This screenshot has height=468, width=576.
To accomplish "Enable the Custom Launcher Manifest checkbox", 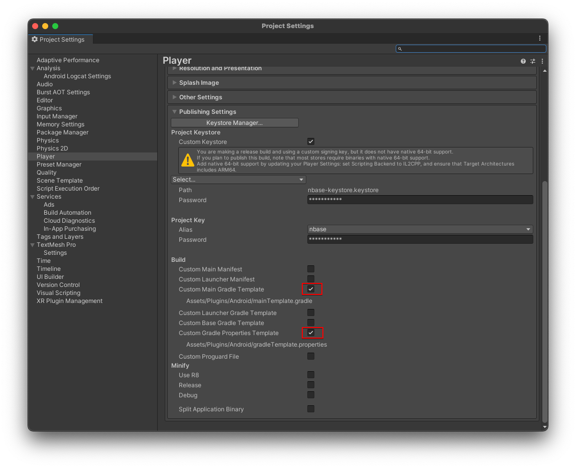I will pos(311,279).
